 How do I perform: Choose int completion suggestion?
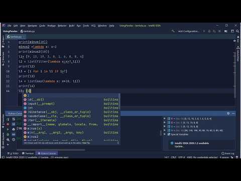click(71, 108)
